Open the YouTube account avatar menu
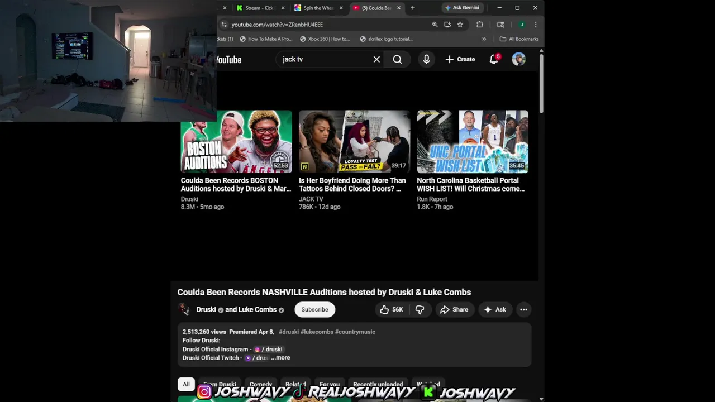Image resolution: width=715 pixels, height=402 pixels. pos(518,59)
